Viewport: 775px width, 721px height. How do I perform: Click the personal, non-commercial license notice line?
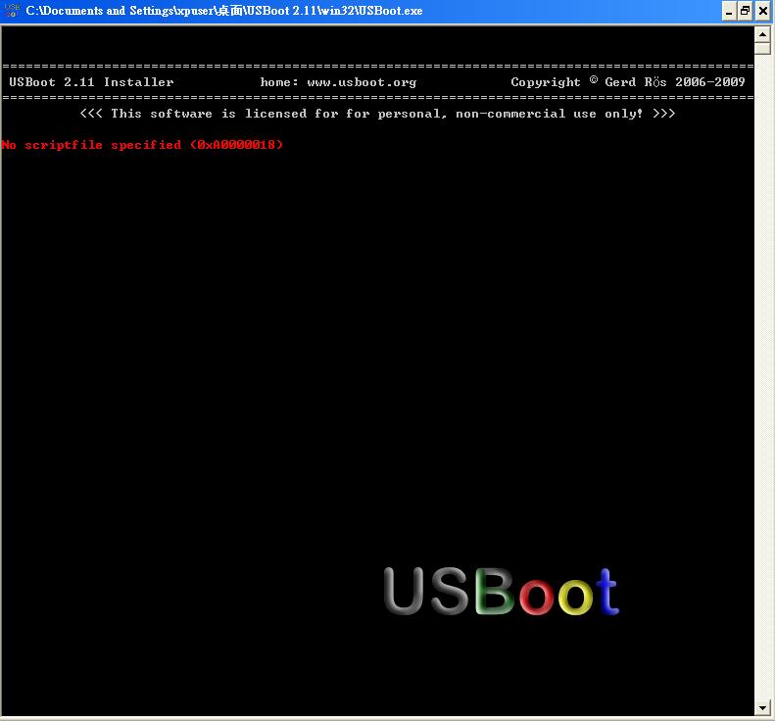pyautogui.click(x=377, y=114)
